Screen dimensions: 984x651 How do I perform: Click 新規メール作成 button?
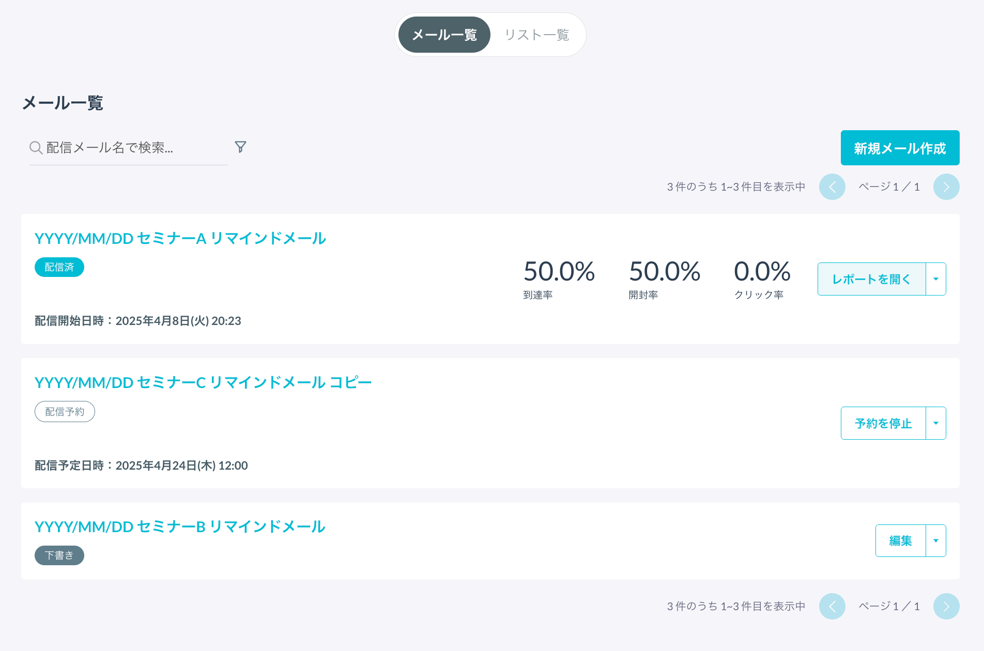[x=900, y=148]
